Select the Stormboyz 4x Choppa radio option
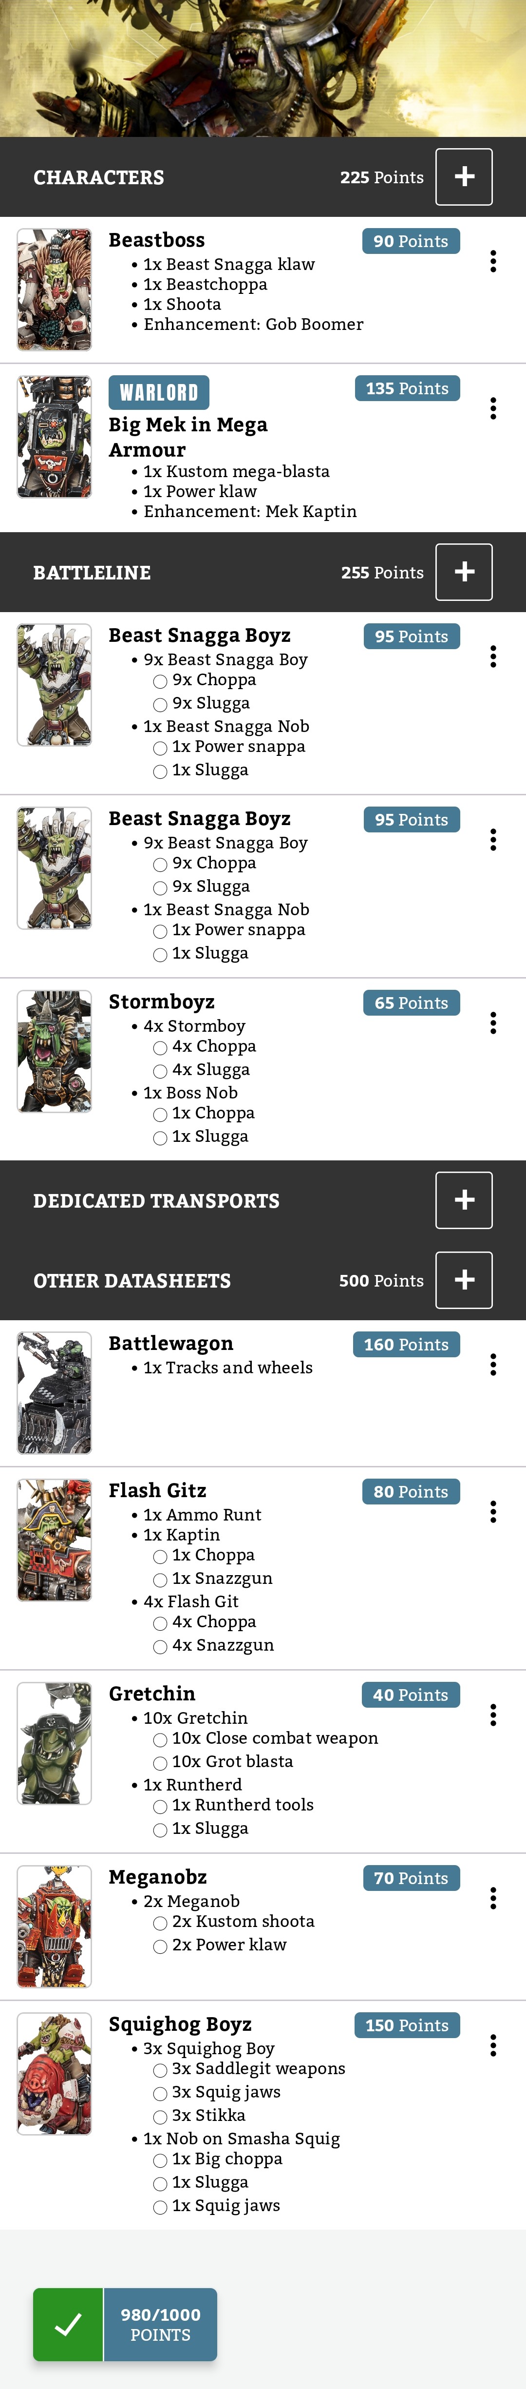526x2389 pixels. 160,1048
